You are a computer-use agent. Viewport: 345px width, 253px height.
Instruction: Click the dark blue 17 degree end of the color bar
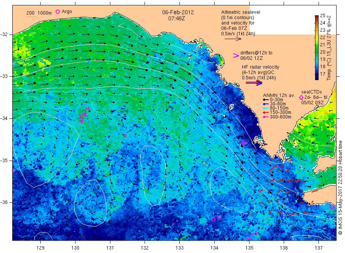pos(317,77)
